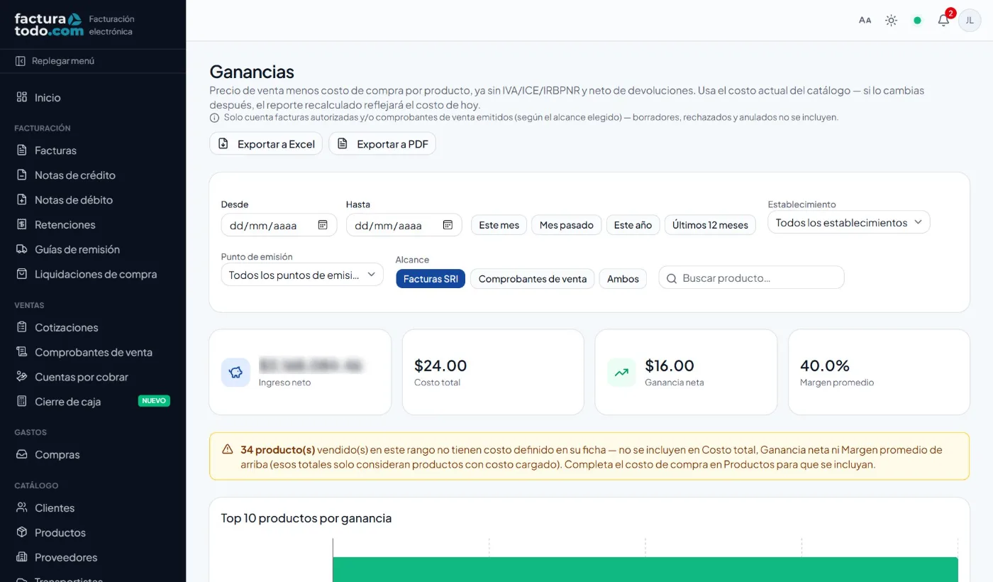Image resolution: width=993 pixels, height=582 pixels.
Task: Click the Top 10 productos por ganancia heading
Action: (x=306, y=518)
